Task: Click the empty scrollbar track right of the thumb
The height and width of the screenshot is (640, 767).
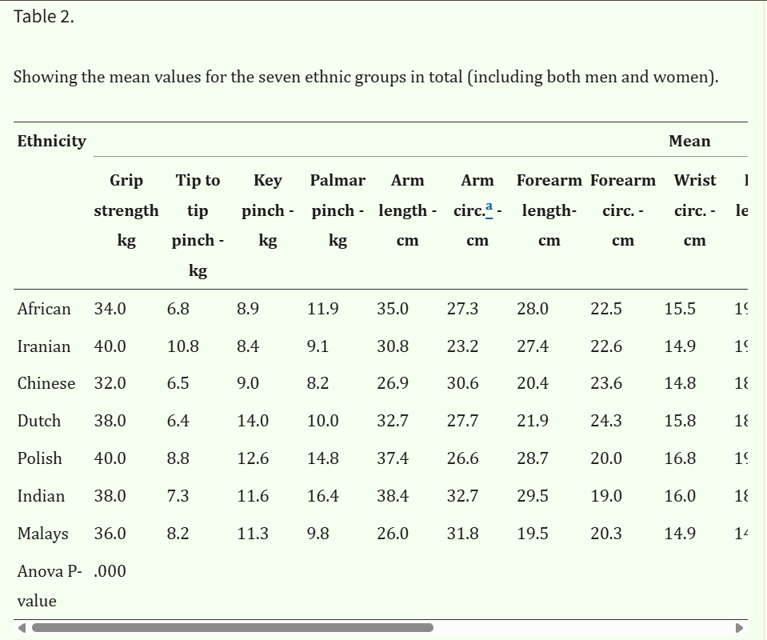Action: (584, 627)
